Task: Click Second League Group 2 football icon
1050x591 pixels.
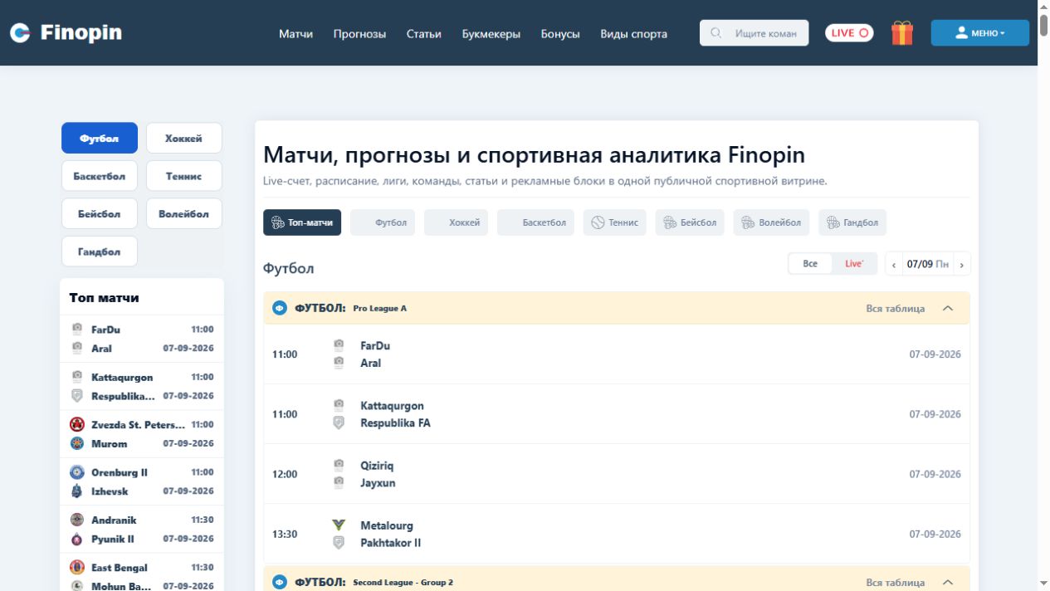Action: (280, 583)
